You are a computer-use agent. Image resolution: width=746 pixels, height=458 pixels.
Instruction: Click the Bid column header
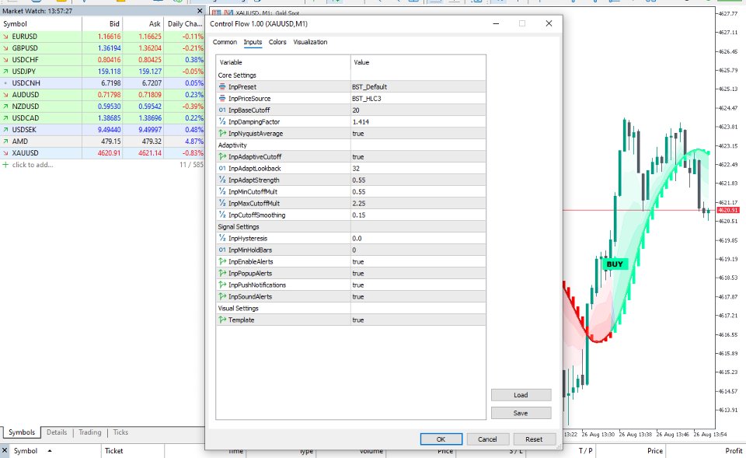tap(103, 24)
